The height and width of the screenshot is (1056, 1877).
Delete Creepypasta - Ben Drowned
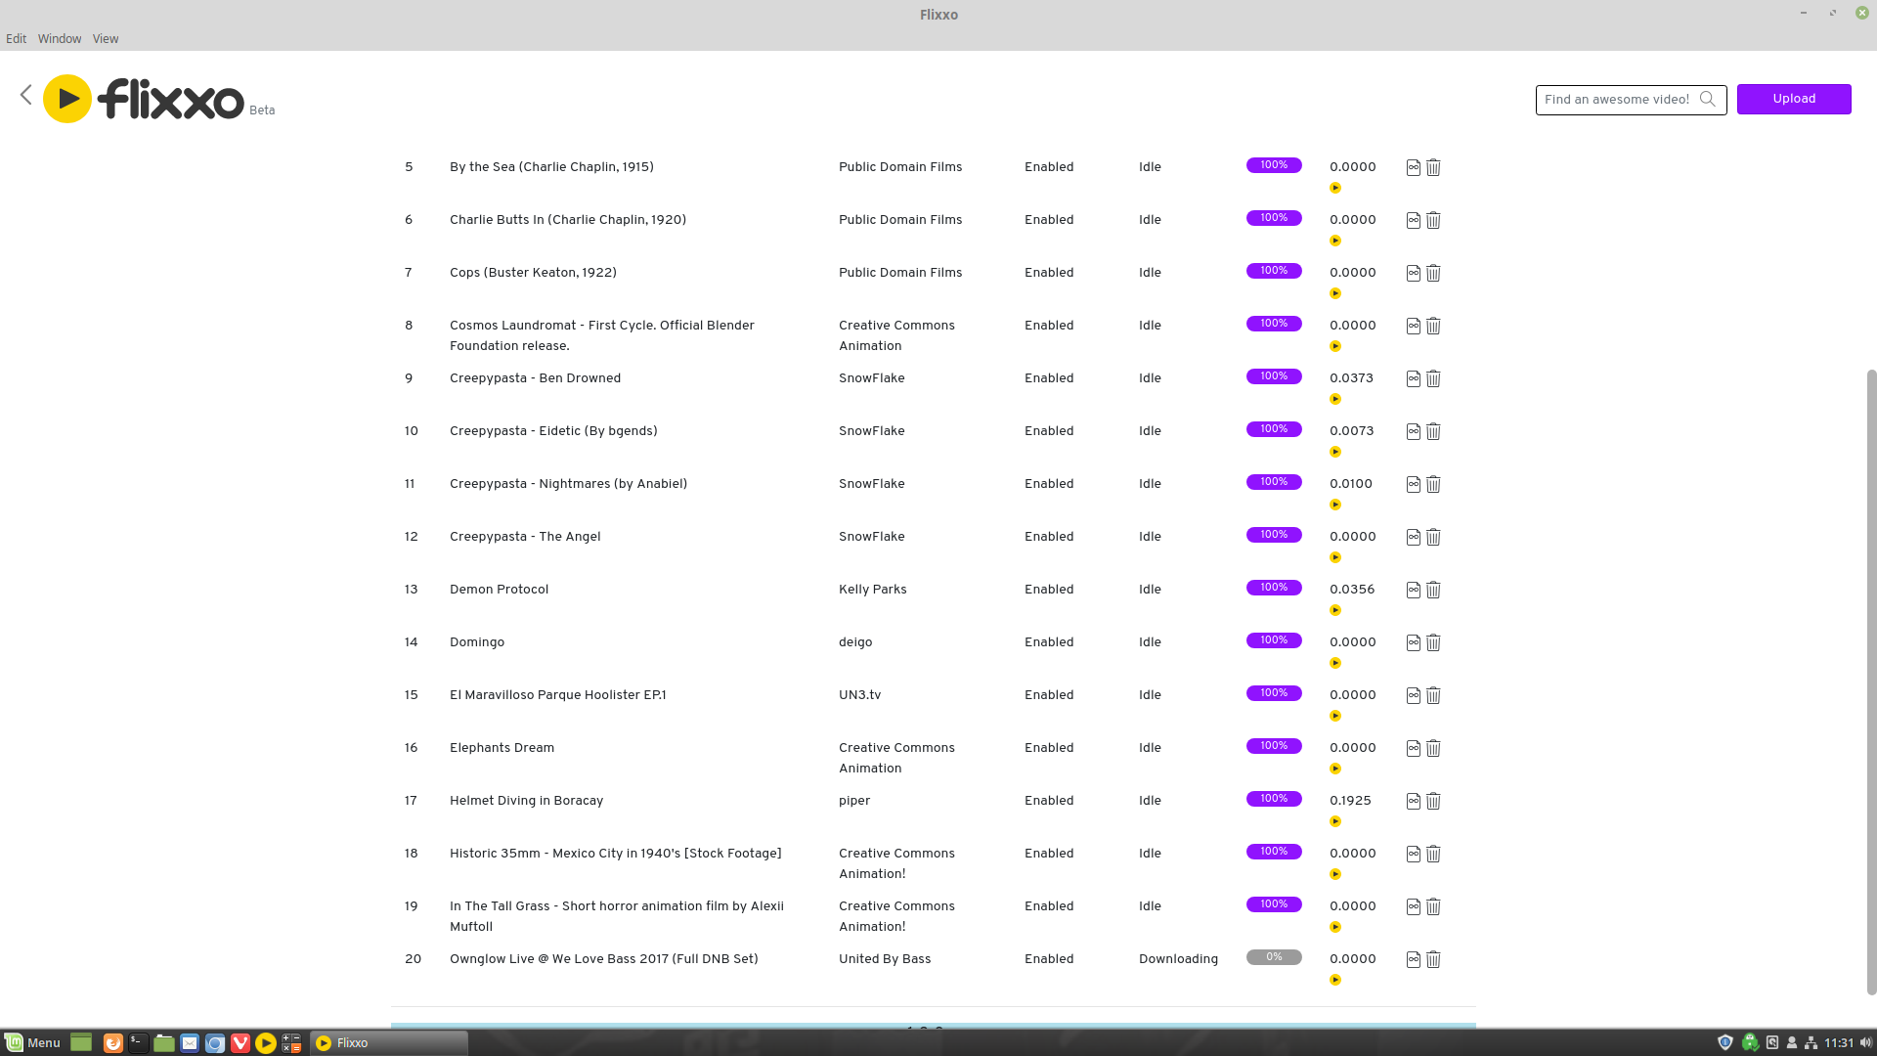pos(1433,378)
